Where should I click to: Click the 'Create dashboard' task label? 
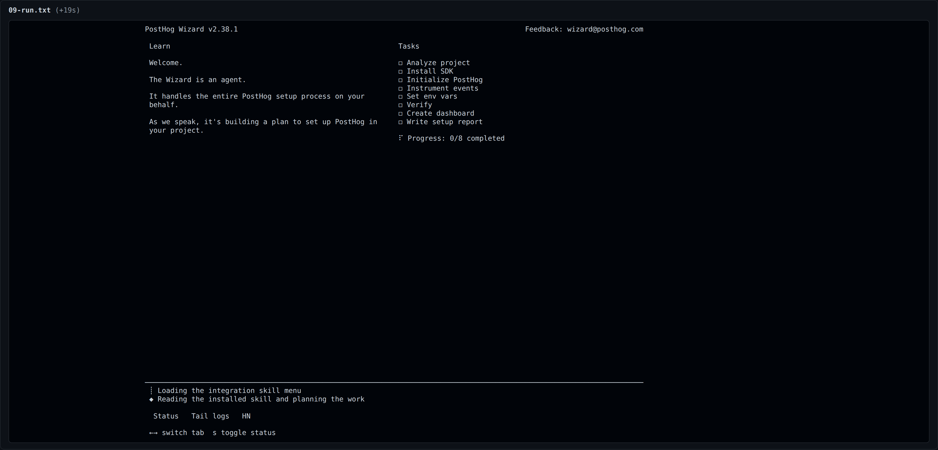tap(440, 113)
